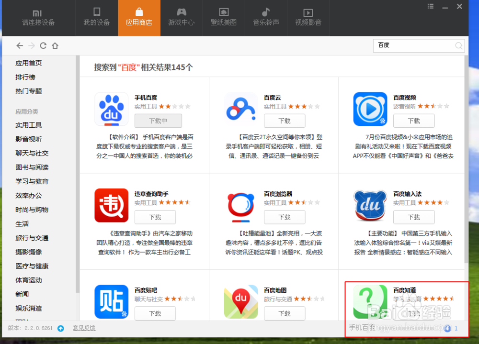The width and height of the screenshot is (479, 344).
Task: Switch to 我的设备 tab
Action: (x=97, y=18)
